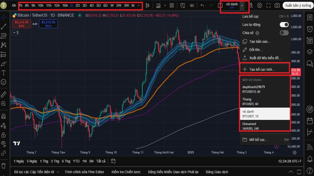Image resolution: width=314 pixels, height=176 pixels.
Task: Select the text annotation tool
Action: (x=4, y=73)
